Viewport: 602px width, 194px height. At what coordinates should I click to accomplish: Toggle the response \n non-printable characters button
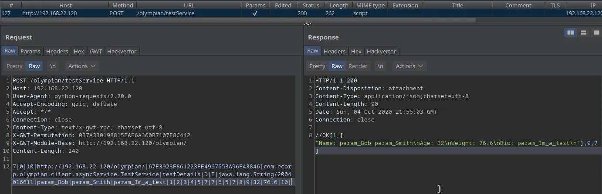coord(380,66)
